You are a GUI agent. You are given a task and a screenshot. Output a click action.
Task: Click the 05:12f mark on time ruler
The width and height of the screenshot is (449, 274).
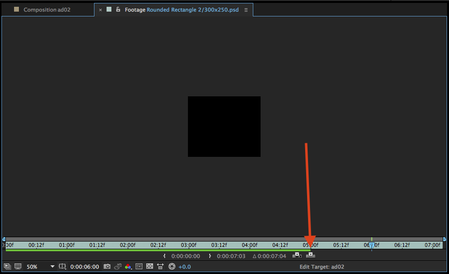[x=341, y=245]
